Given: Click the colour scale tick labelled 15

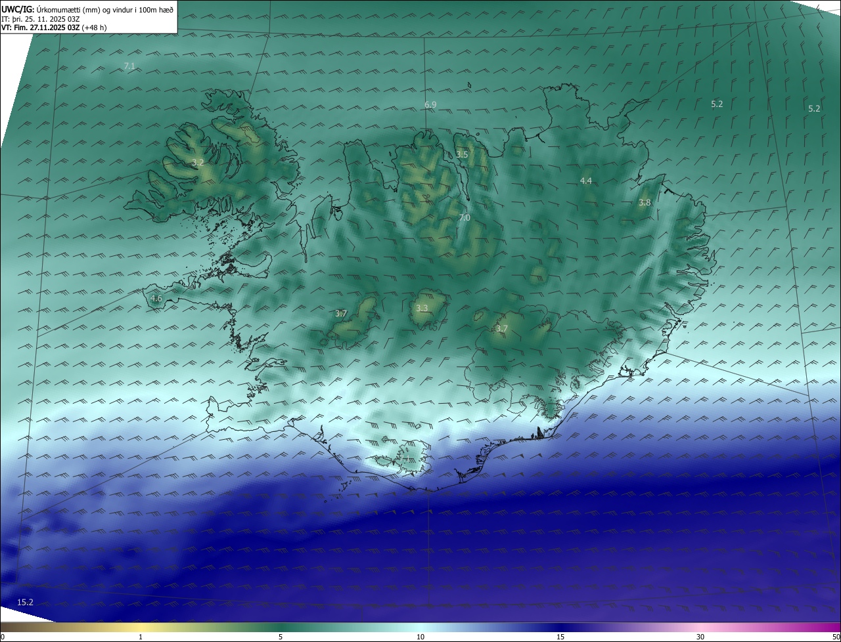Looking at the screenshot, I should click(560, 637).
